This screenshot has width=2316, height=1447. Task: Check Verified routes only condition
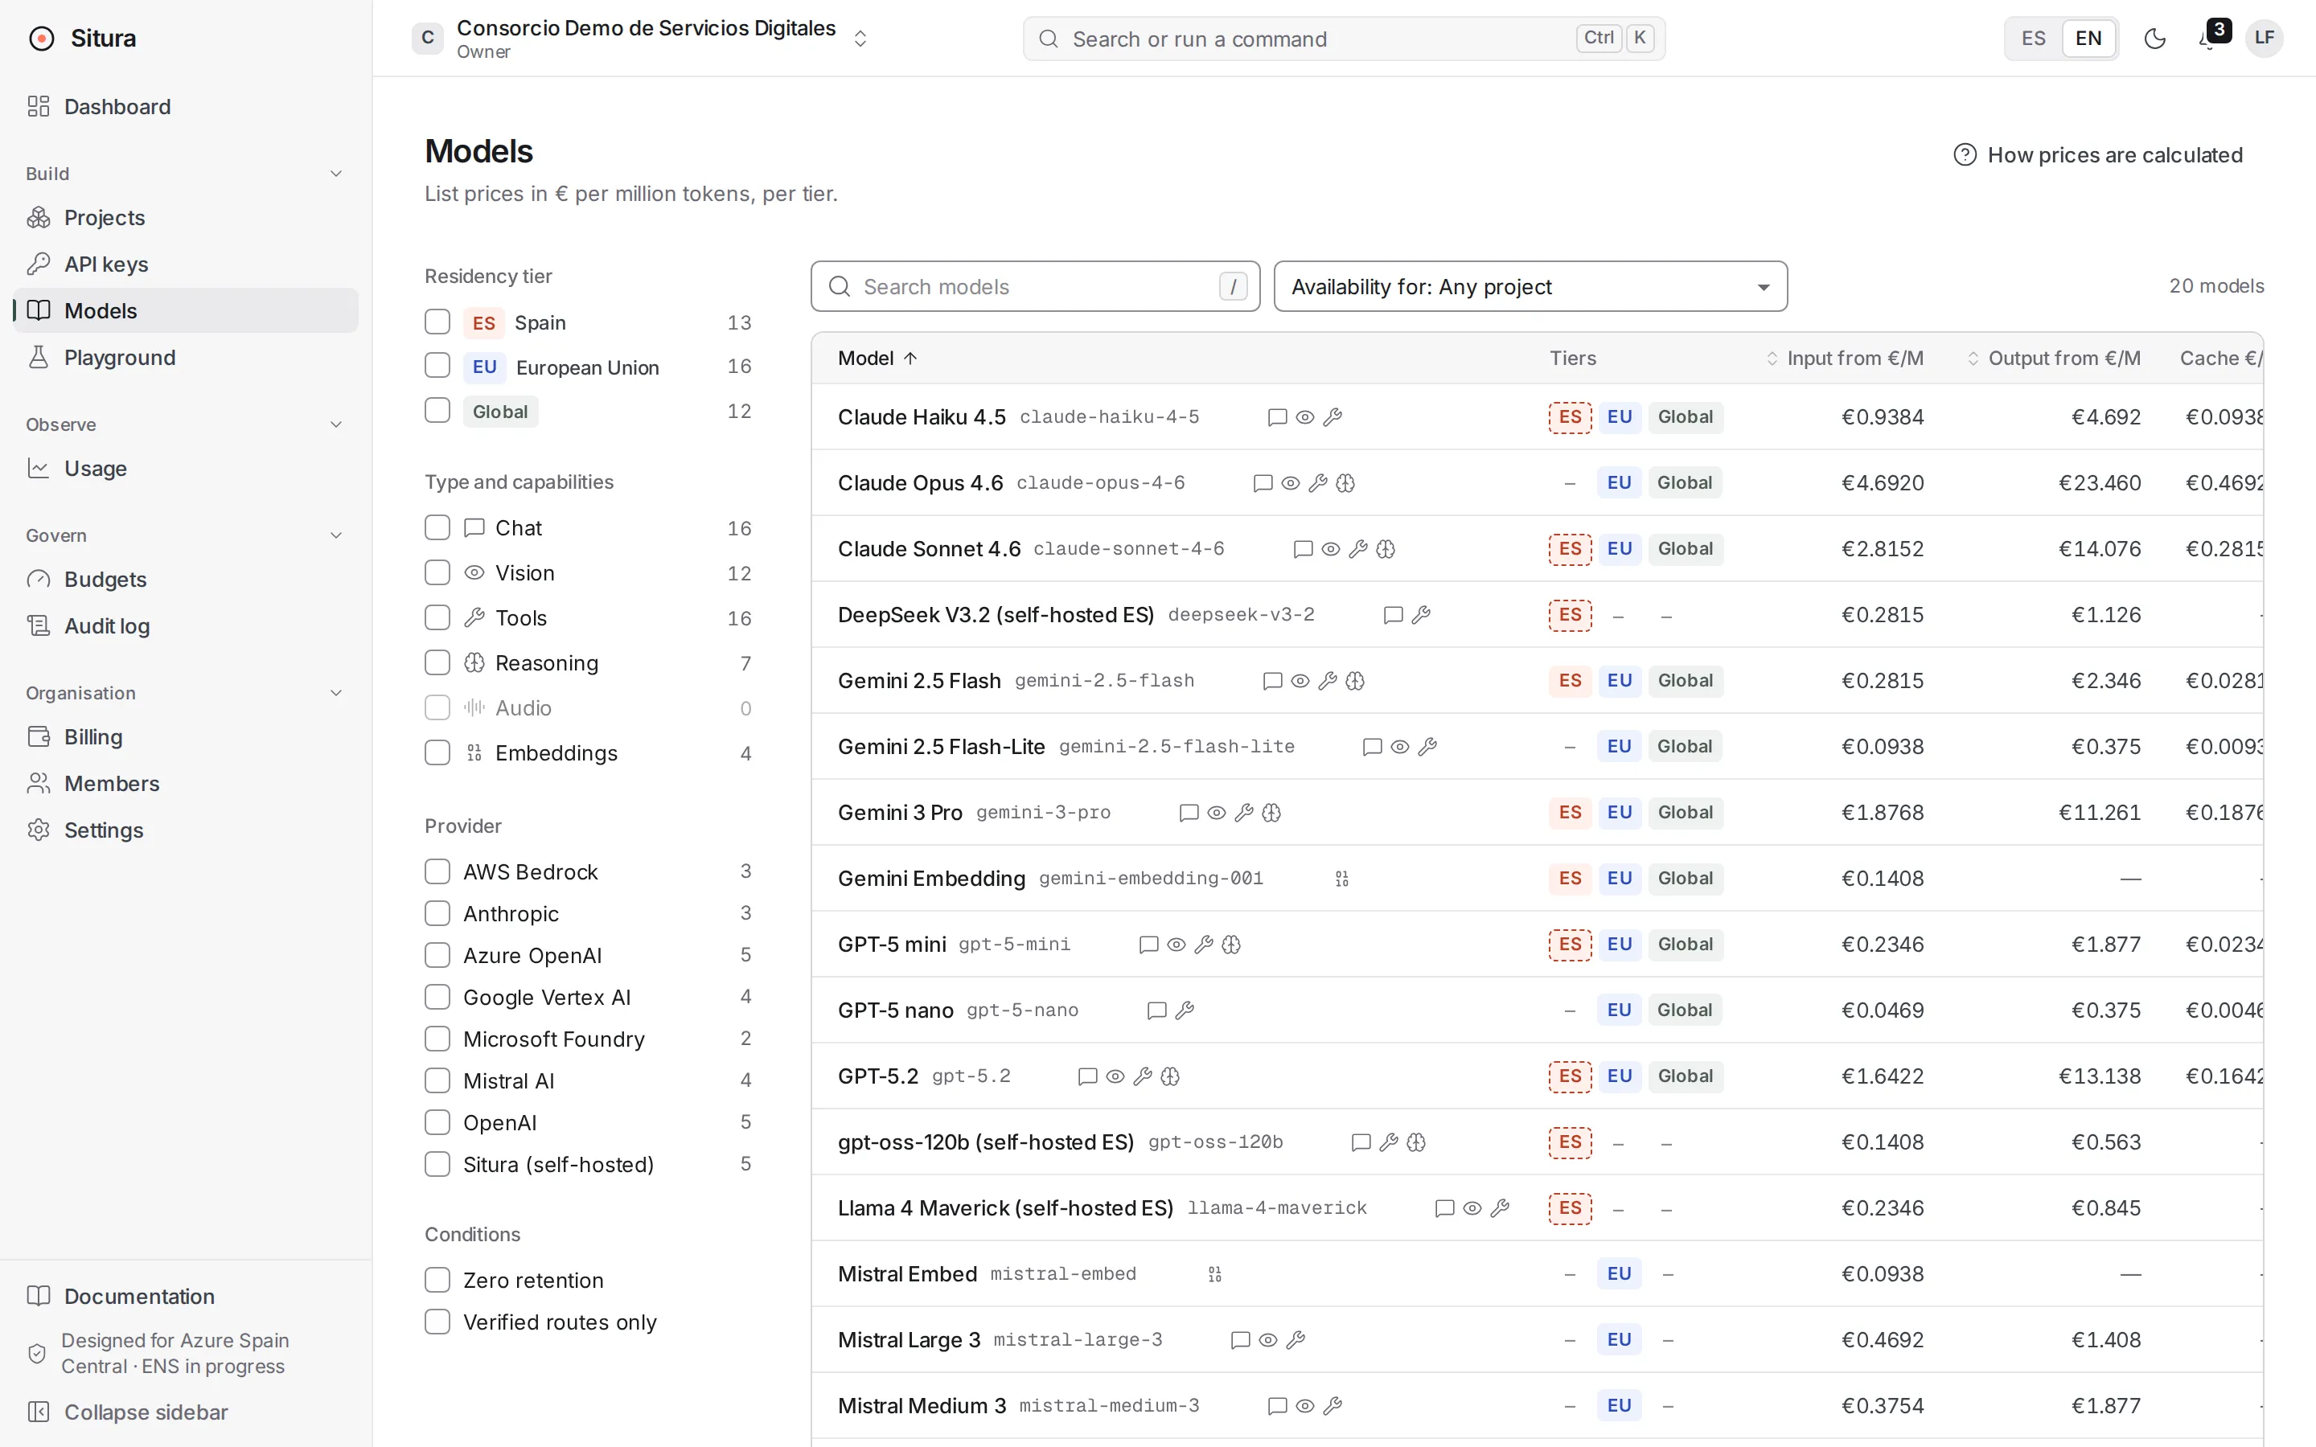click(437, 1322)
